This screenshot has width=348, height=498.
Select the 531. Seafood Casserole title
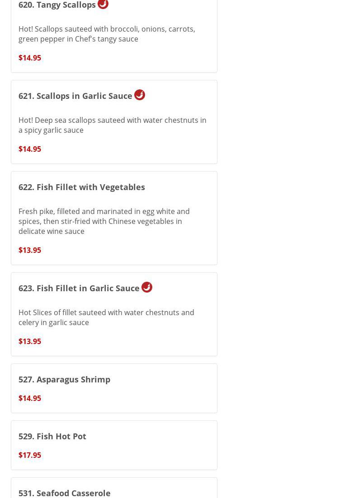(x=64, y=493)
